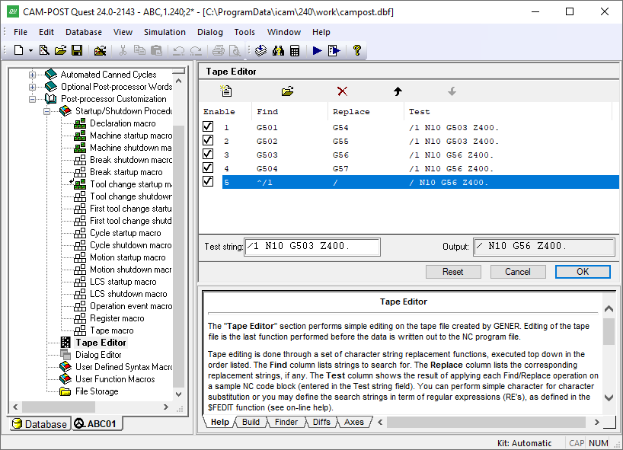
Task: Click the picture toolbar icon beside Save
Action: pyautogui.click(x=100, y=50)
